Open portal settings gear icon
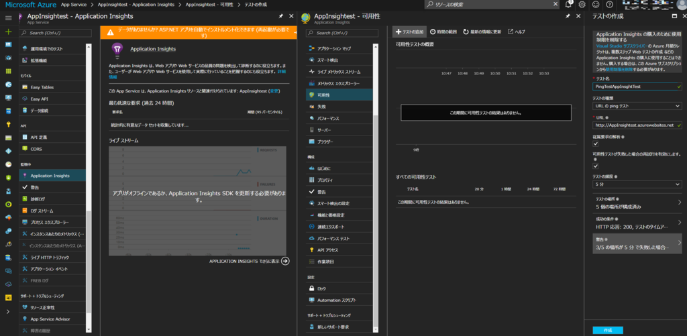 pyautogui.click(x=582, y=5)
